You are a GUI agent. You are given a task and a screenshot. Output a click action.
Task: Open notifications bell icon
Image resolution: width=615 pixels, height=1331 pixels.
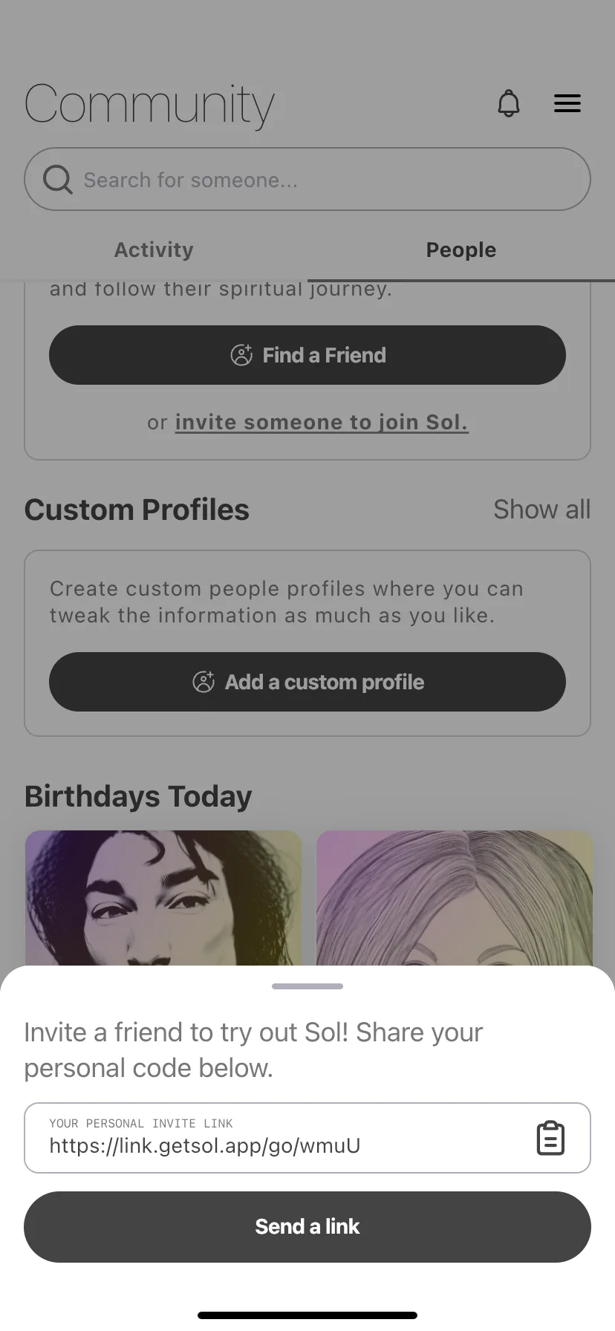[509, 103]
